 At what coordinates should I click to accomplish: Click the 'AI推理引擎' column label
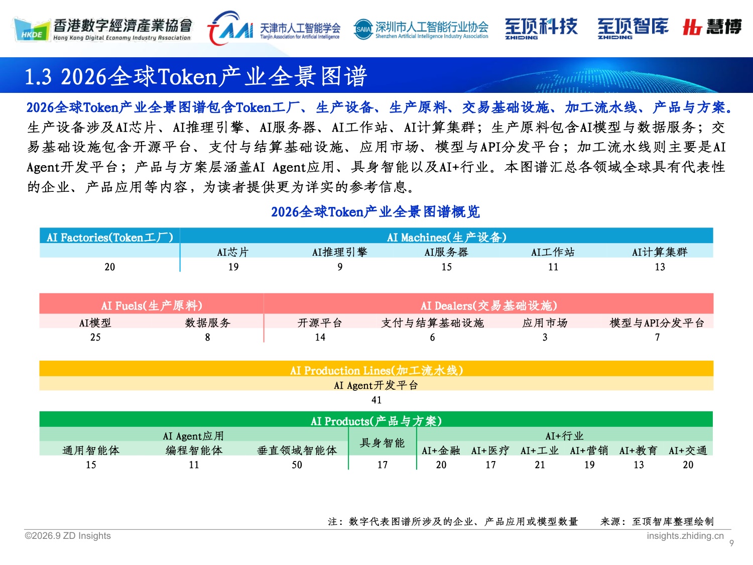340,252
